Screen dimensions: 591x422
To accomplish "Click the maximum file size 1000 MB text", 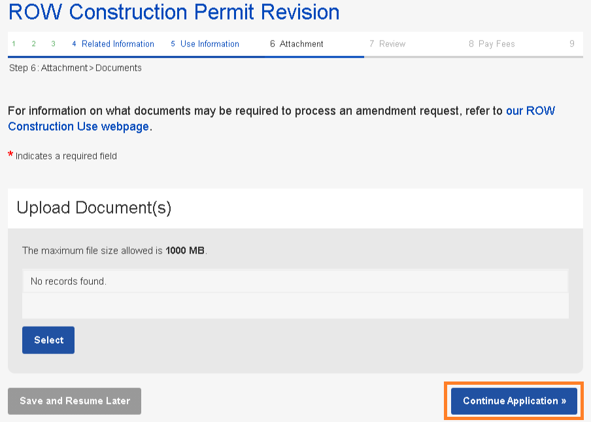I will click(x=114, y=251).
